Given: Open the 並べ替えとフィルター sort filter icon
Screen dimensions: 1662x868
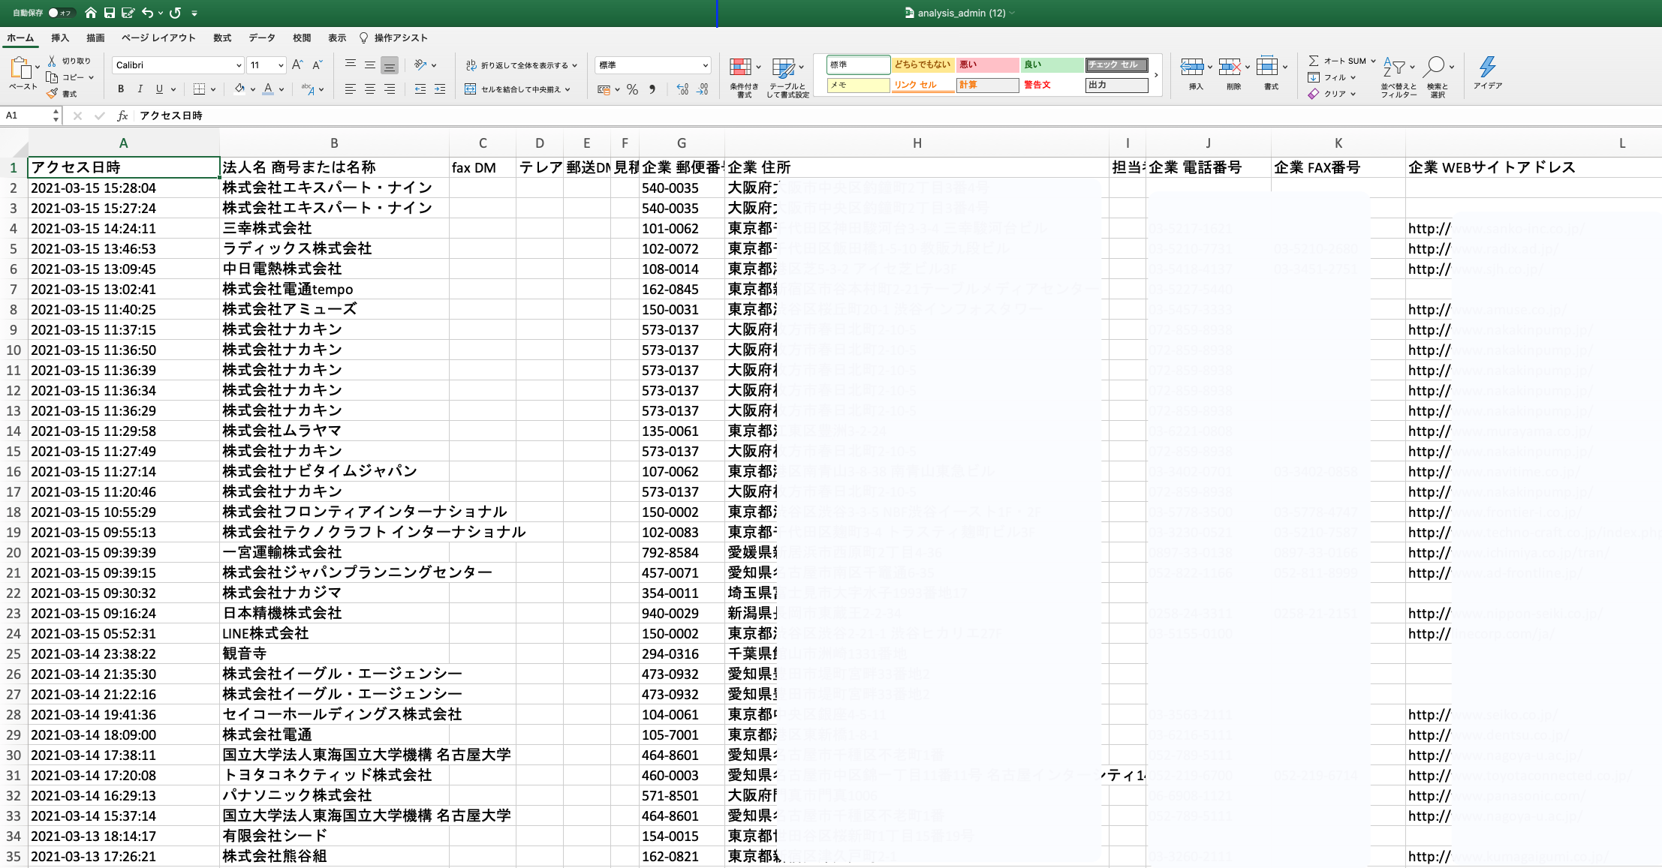Looking at the screenshot, I should pyautogui.click(x=1395, y=68).
